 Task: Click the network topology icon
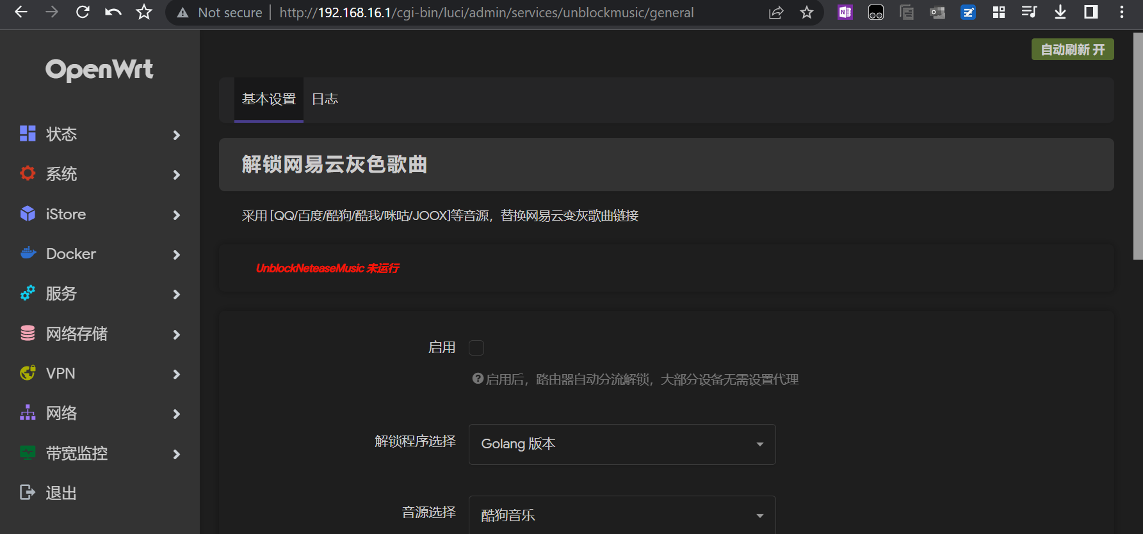(x=28, y=412)
